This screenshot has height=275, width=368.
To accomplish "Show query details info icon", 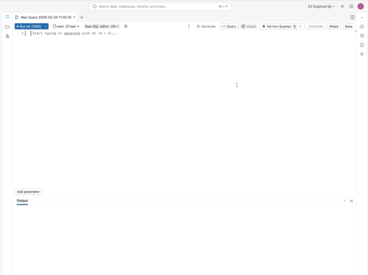I will [362, 45].
